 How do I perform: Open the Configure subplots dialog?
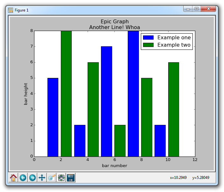pyautogui.click(x=61, y=178)
